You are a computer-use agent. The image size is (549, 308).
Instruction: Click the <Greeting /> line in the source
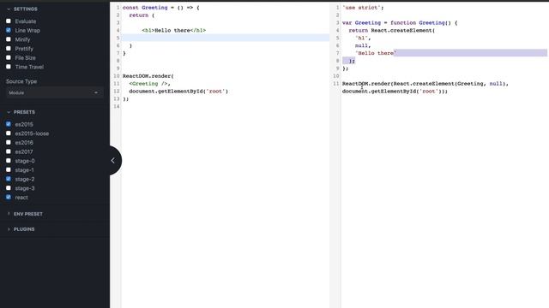pyautogui.click(x=149, y=84)
